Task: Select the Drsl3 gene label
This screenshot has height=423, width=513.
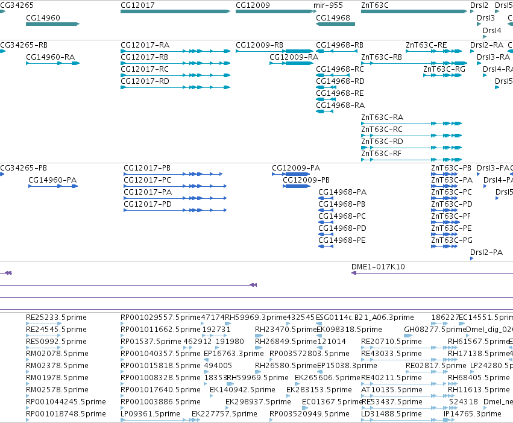Action: click(485, 18)
